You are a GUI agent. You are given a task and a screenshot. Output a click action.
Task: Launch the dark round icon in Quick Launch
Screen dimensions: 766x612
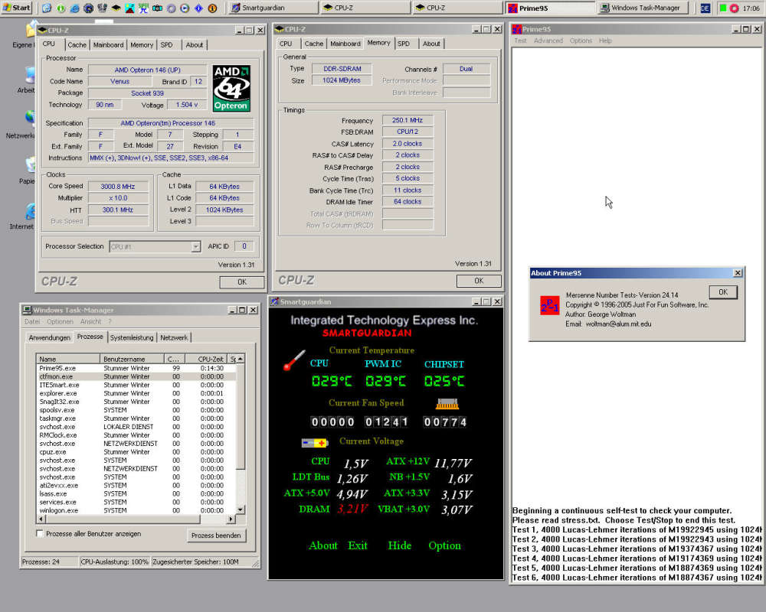[x=88, y=8]
